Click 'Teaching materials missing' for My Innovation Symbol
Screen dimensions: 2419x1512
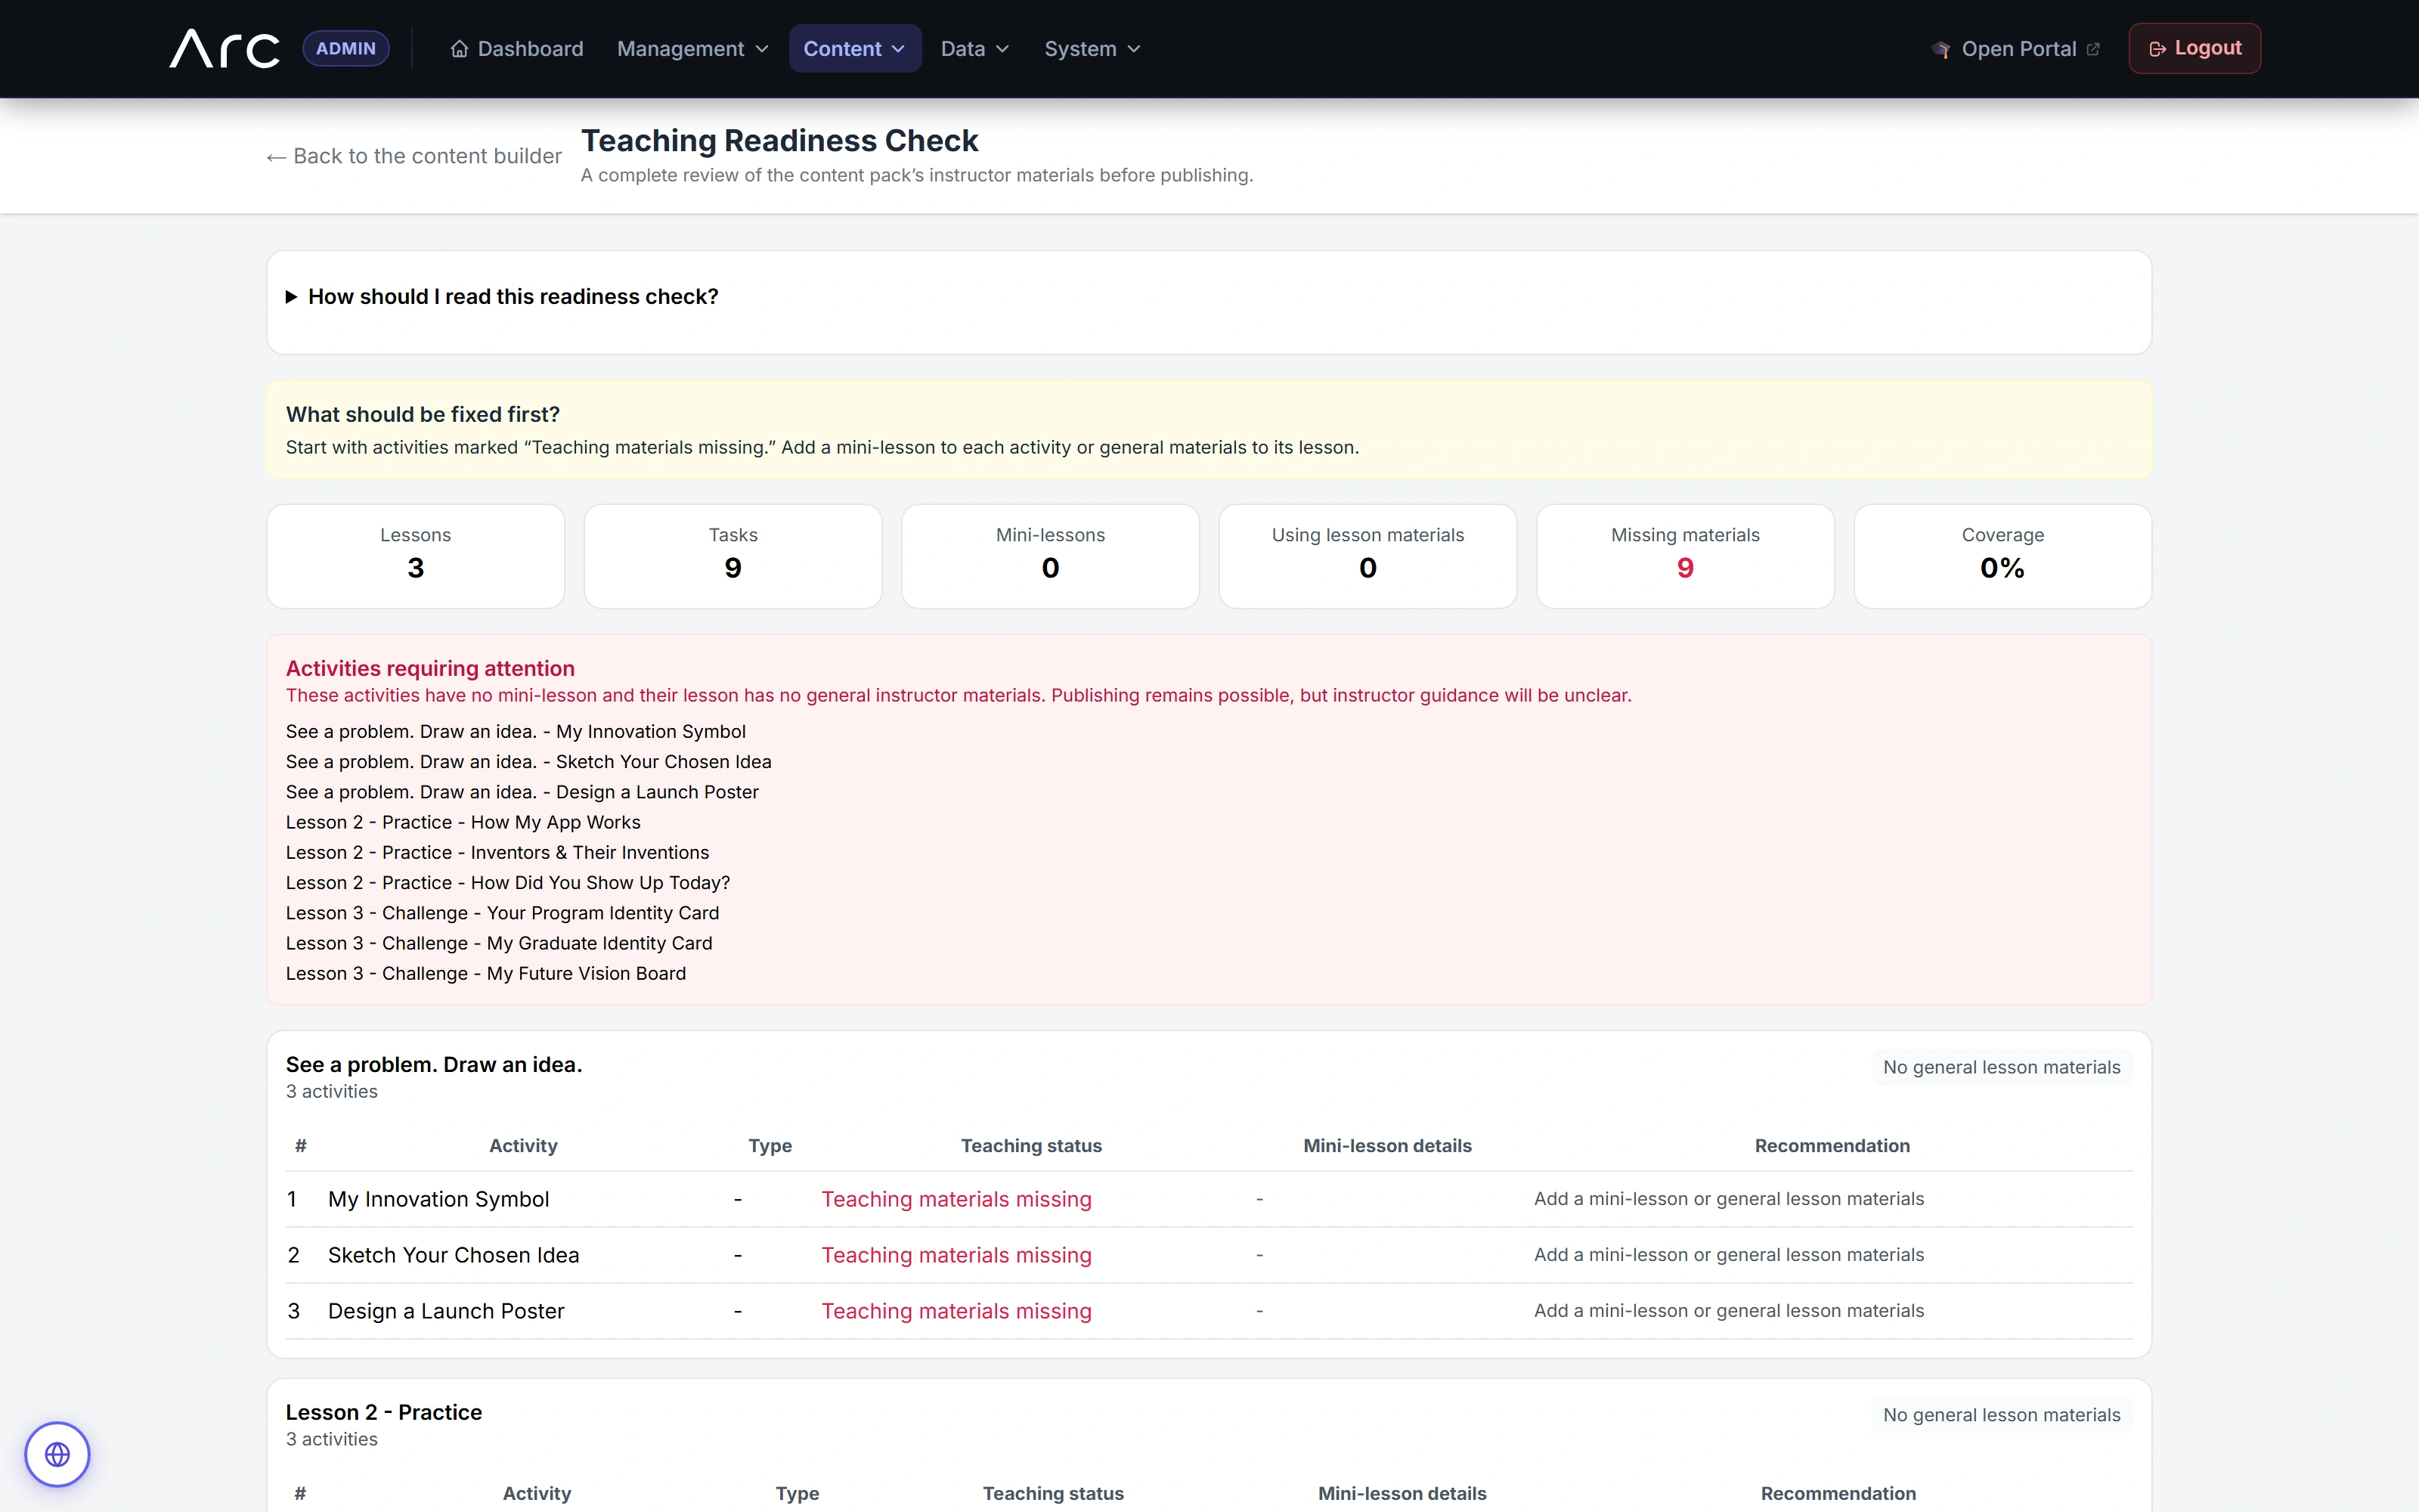pyautogui.click(x=956, y=1199)
